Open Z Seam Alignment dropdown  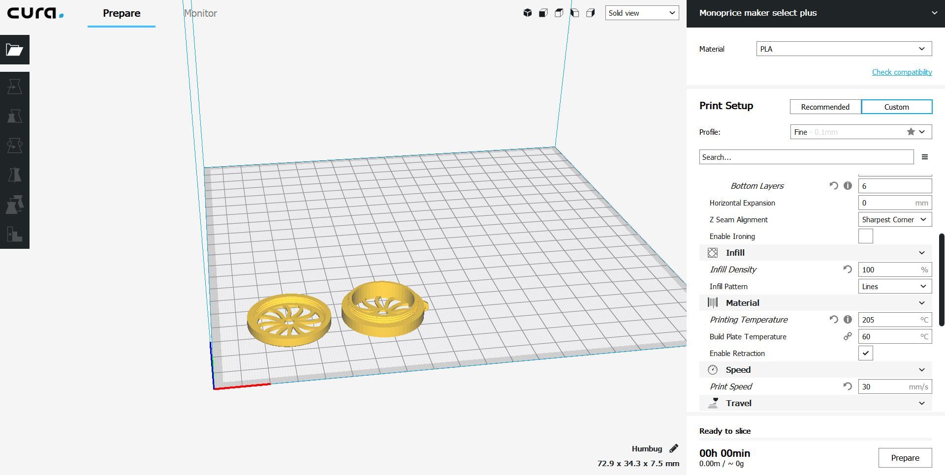[x=895, y=219]
